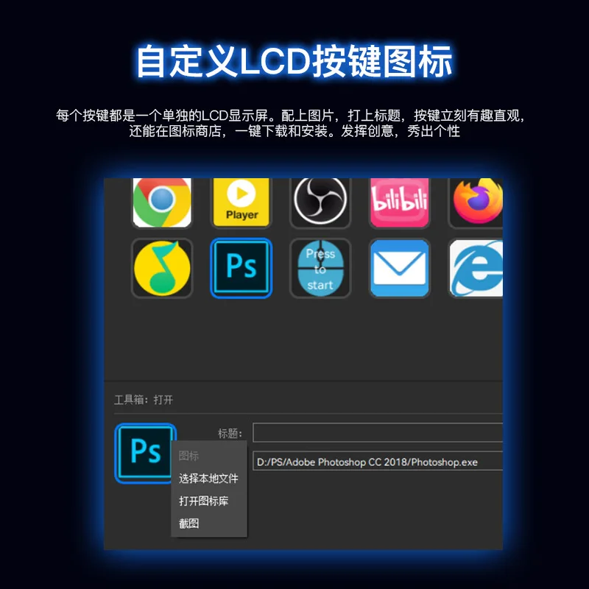Select the 'Press to start' key icon
589x589 pixels.
point(320,268)
